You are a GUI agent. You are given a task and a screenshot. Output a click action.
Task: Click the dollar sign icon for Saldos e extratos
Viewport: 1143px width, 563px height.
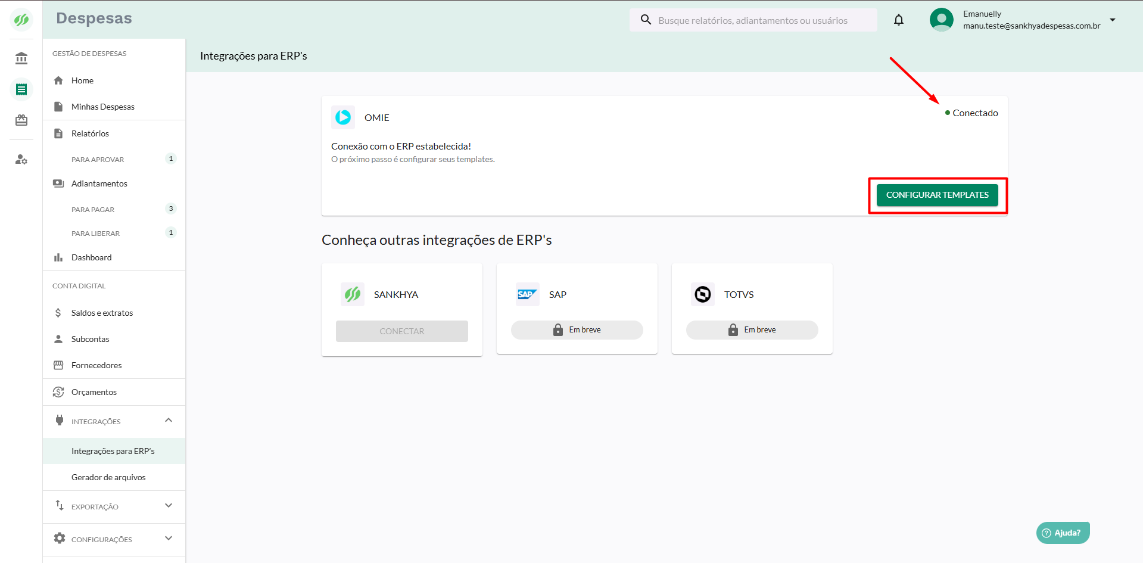58,313
